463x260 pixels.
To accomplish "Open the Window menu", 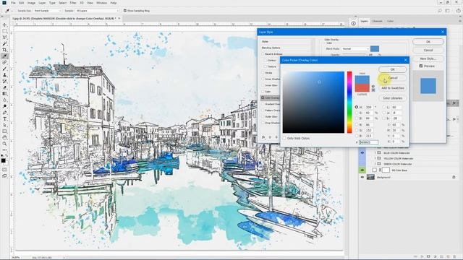I will coord(101,3).
